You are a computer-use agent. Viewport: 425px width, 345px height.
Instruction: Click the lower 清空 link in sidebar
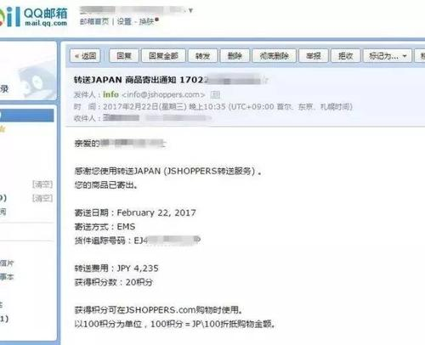coord(42,198)
